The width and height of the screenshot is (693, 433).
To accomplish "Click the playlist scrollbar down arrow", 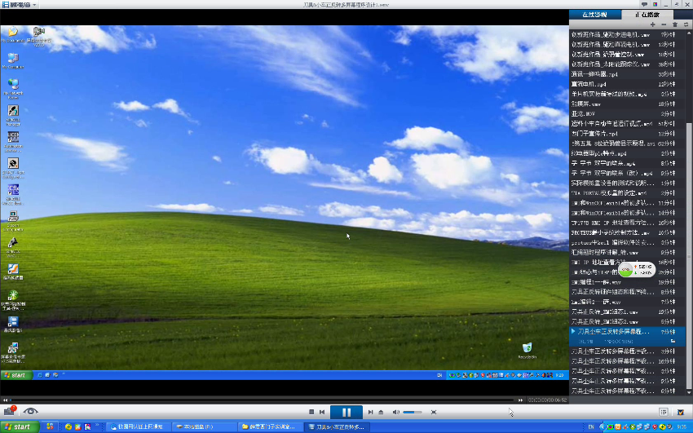I will coord(689,392).
